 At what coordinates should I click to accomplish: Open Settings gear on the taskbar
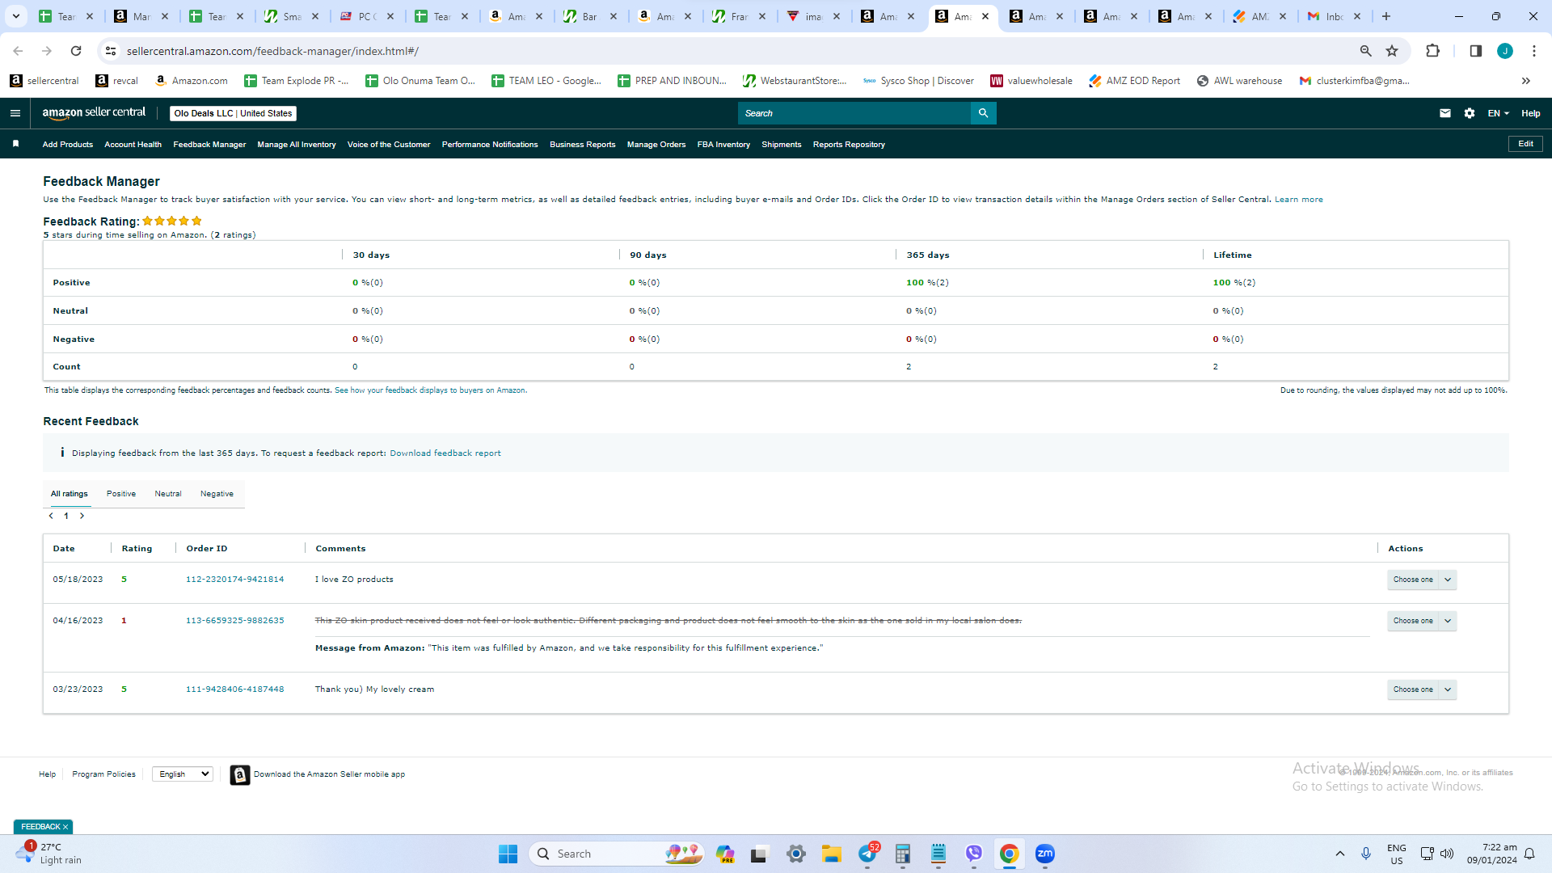[x=796, y=854]
